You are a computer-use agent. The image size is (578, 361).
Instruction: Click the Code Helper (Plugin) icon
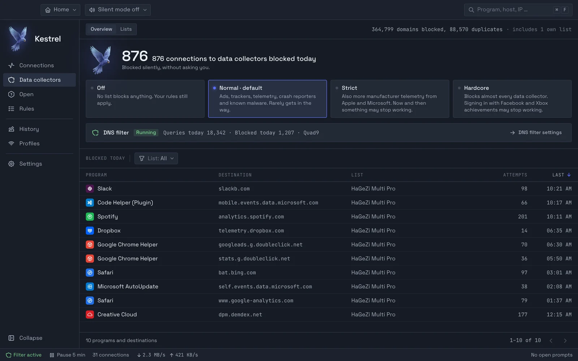(x=90, y=203)
